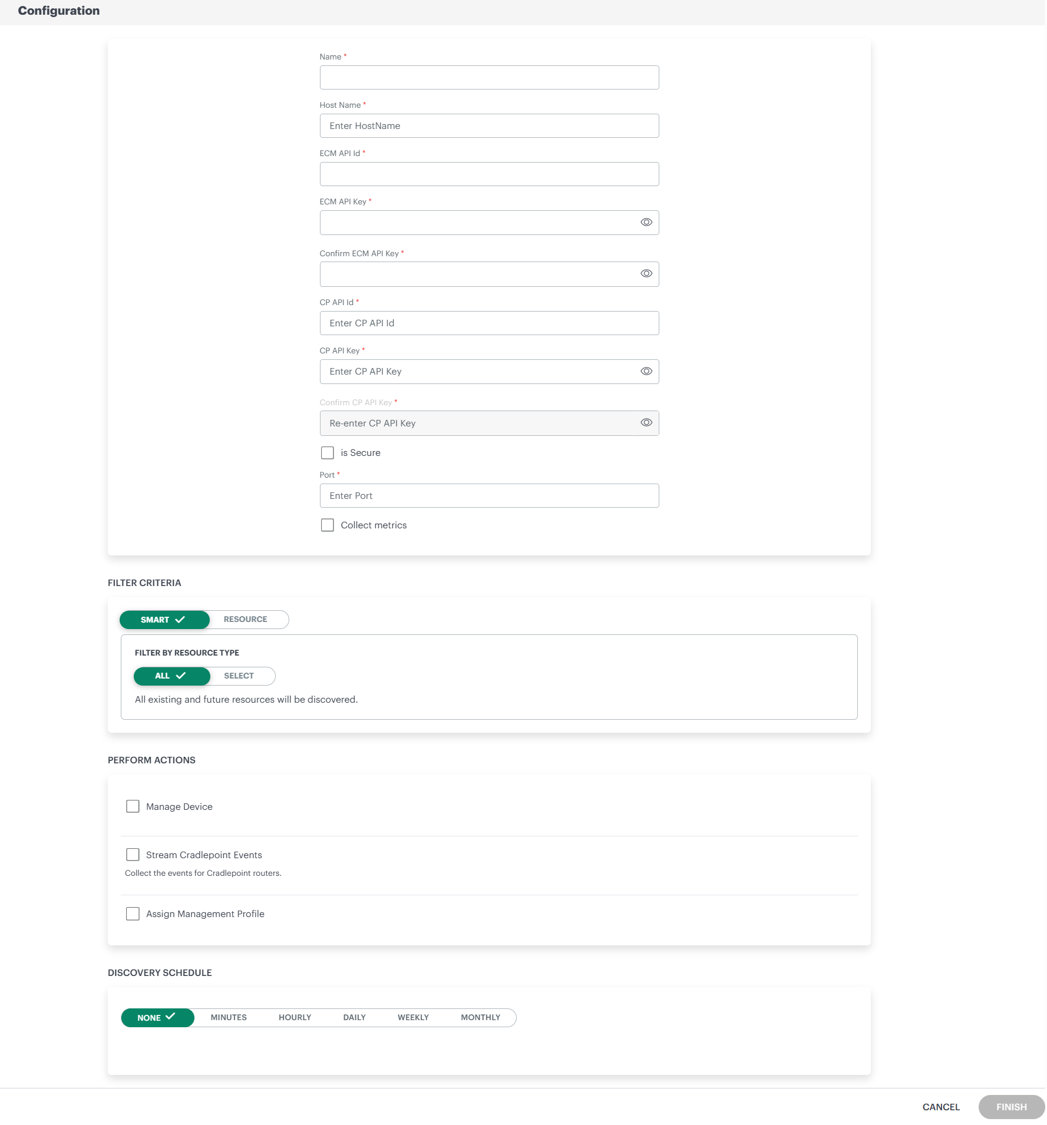Image resolution: width=1047 pixels, height=1125 pixels.
Task: Reveal the CP API Key value
Action: (646, 371)
